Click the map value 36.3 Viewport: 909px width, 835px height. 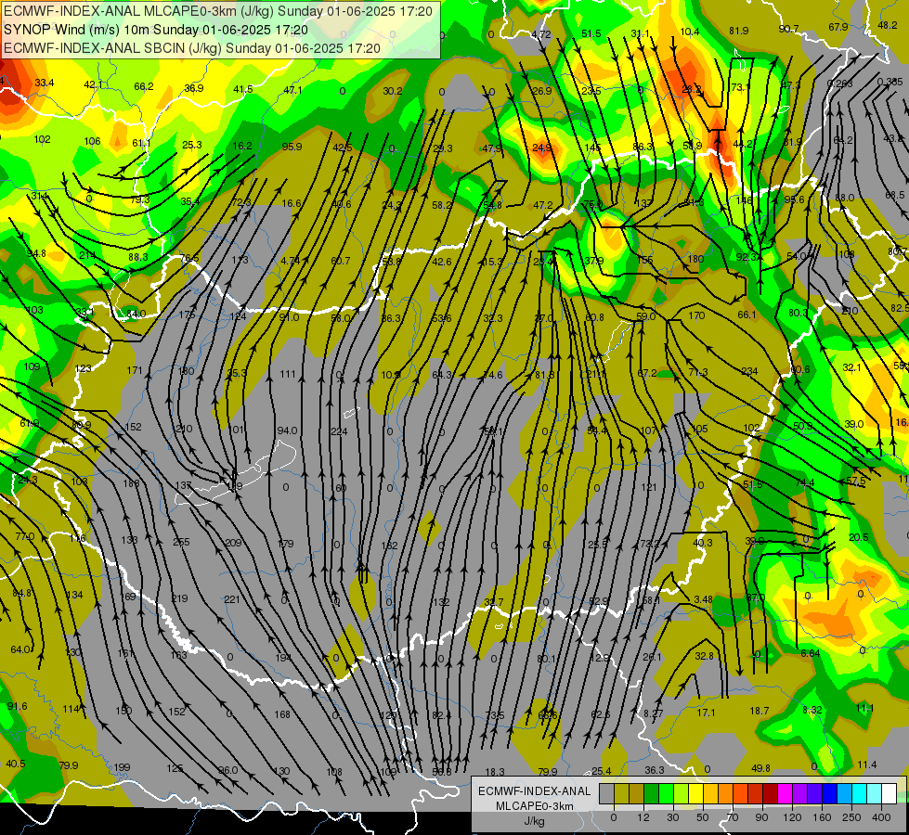click(655, 769)
